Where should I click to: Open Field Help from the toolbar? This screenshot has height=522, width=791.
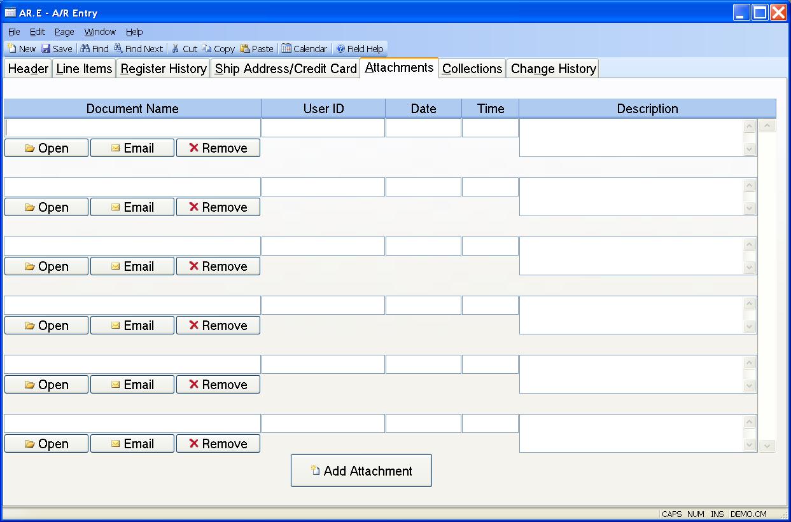[x=340, y=49]
